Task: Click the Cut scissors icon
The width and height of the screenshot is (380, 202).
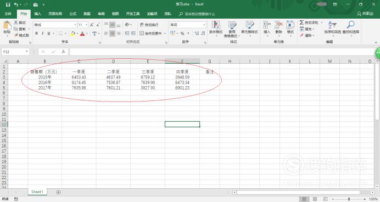Action: (16, 23)
